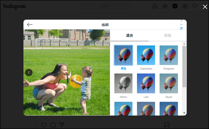Click the photo preview of mother and child
Image resolution: width=209 pixels, height=129 pixels.
click(x=67, y=72)
